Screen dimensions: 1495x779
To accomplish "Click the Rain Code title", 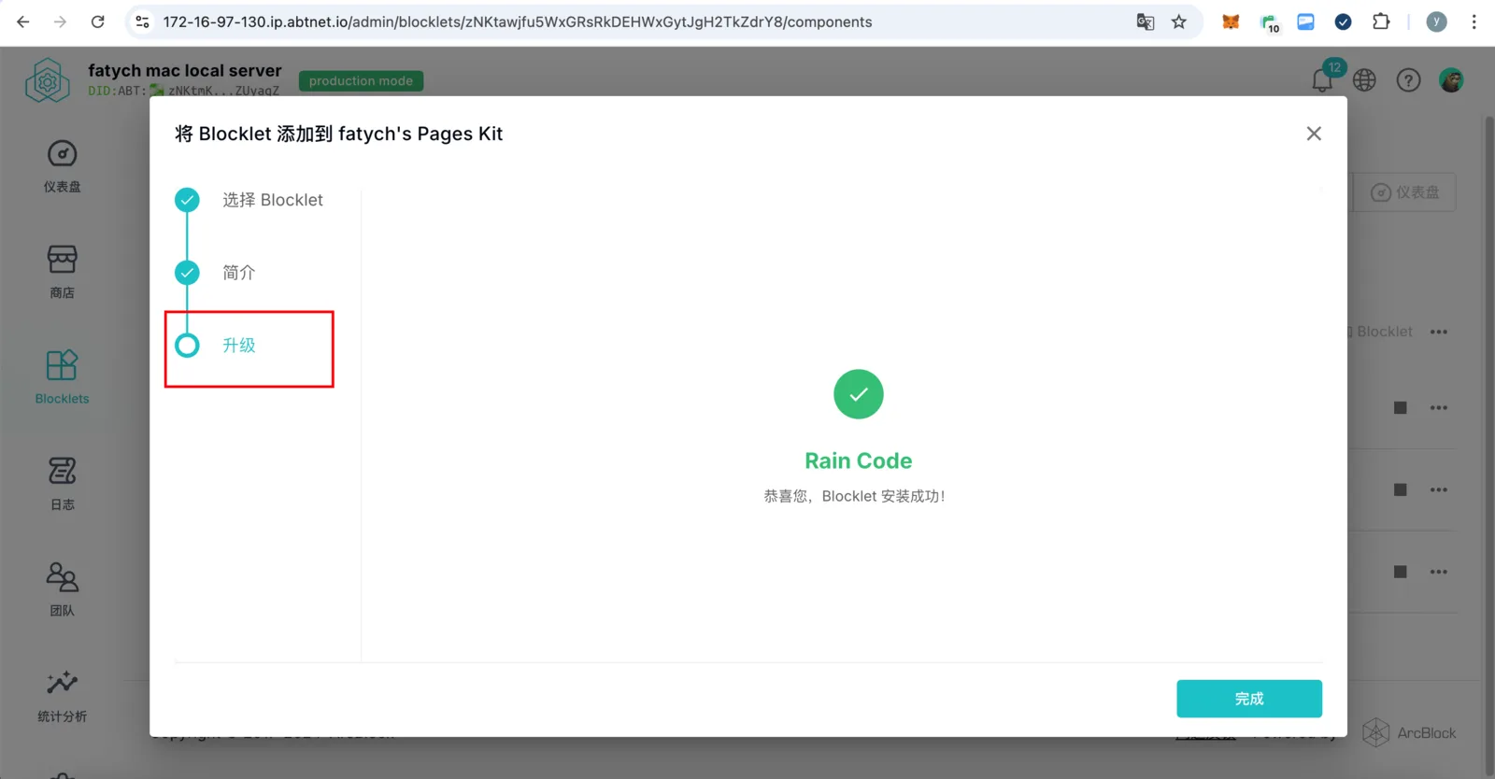I will click(859, 460).
